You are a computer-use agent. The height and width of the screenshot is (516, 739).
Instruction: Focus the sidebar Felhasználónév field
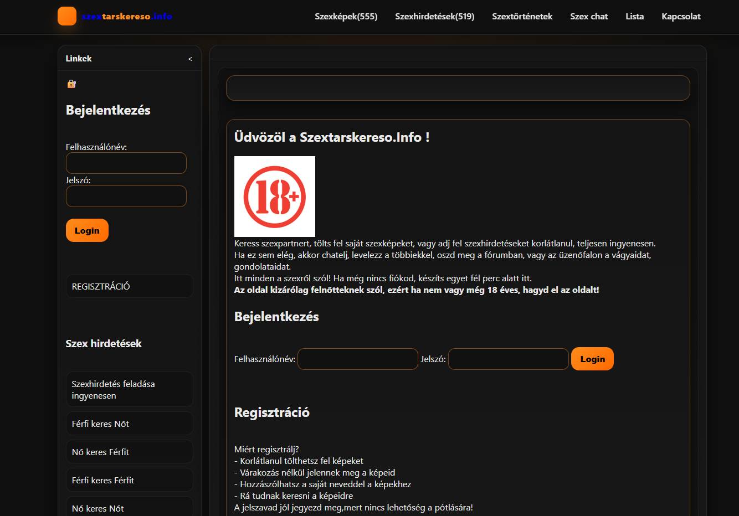[126, 163]
